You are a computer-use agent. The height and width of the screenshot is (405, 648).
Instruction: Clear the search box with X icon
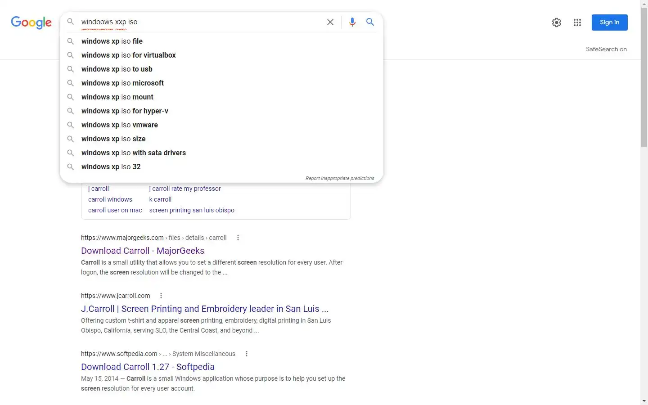[x=330, y=22]
